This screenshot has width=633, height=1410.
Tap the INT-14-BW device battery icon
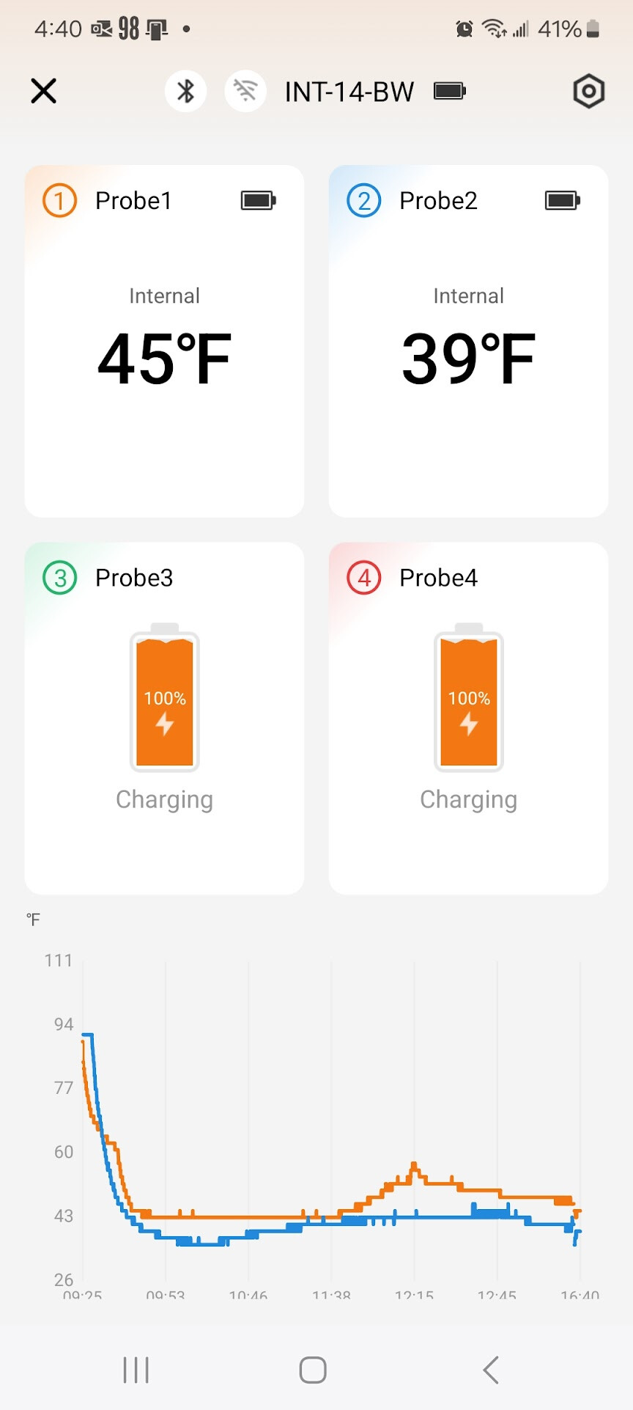click(x=449, y=91)
